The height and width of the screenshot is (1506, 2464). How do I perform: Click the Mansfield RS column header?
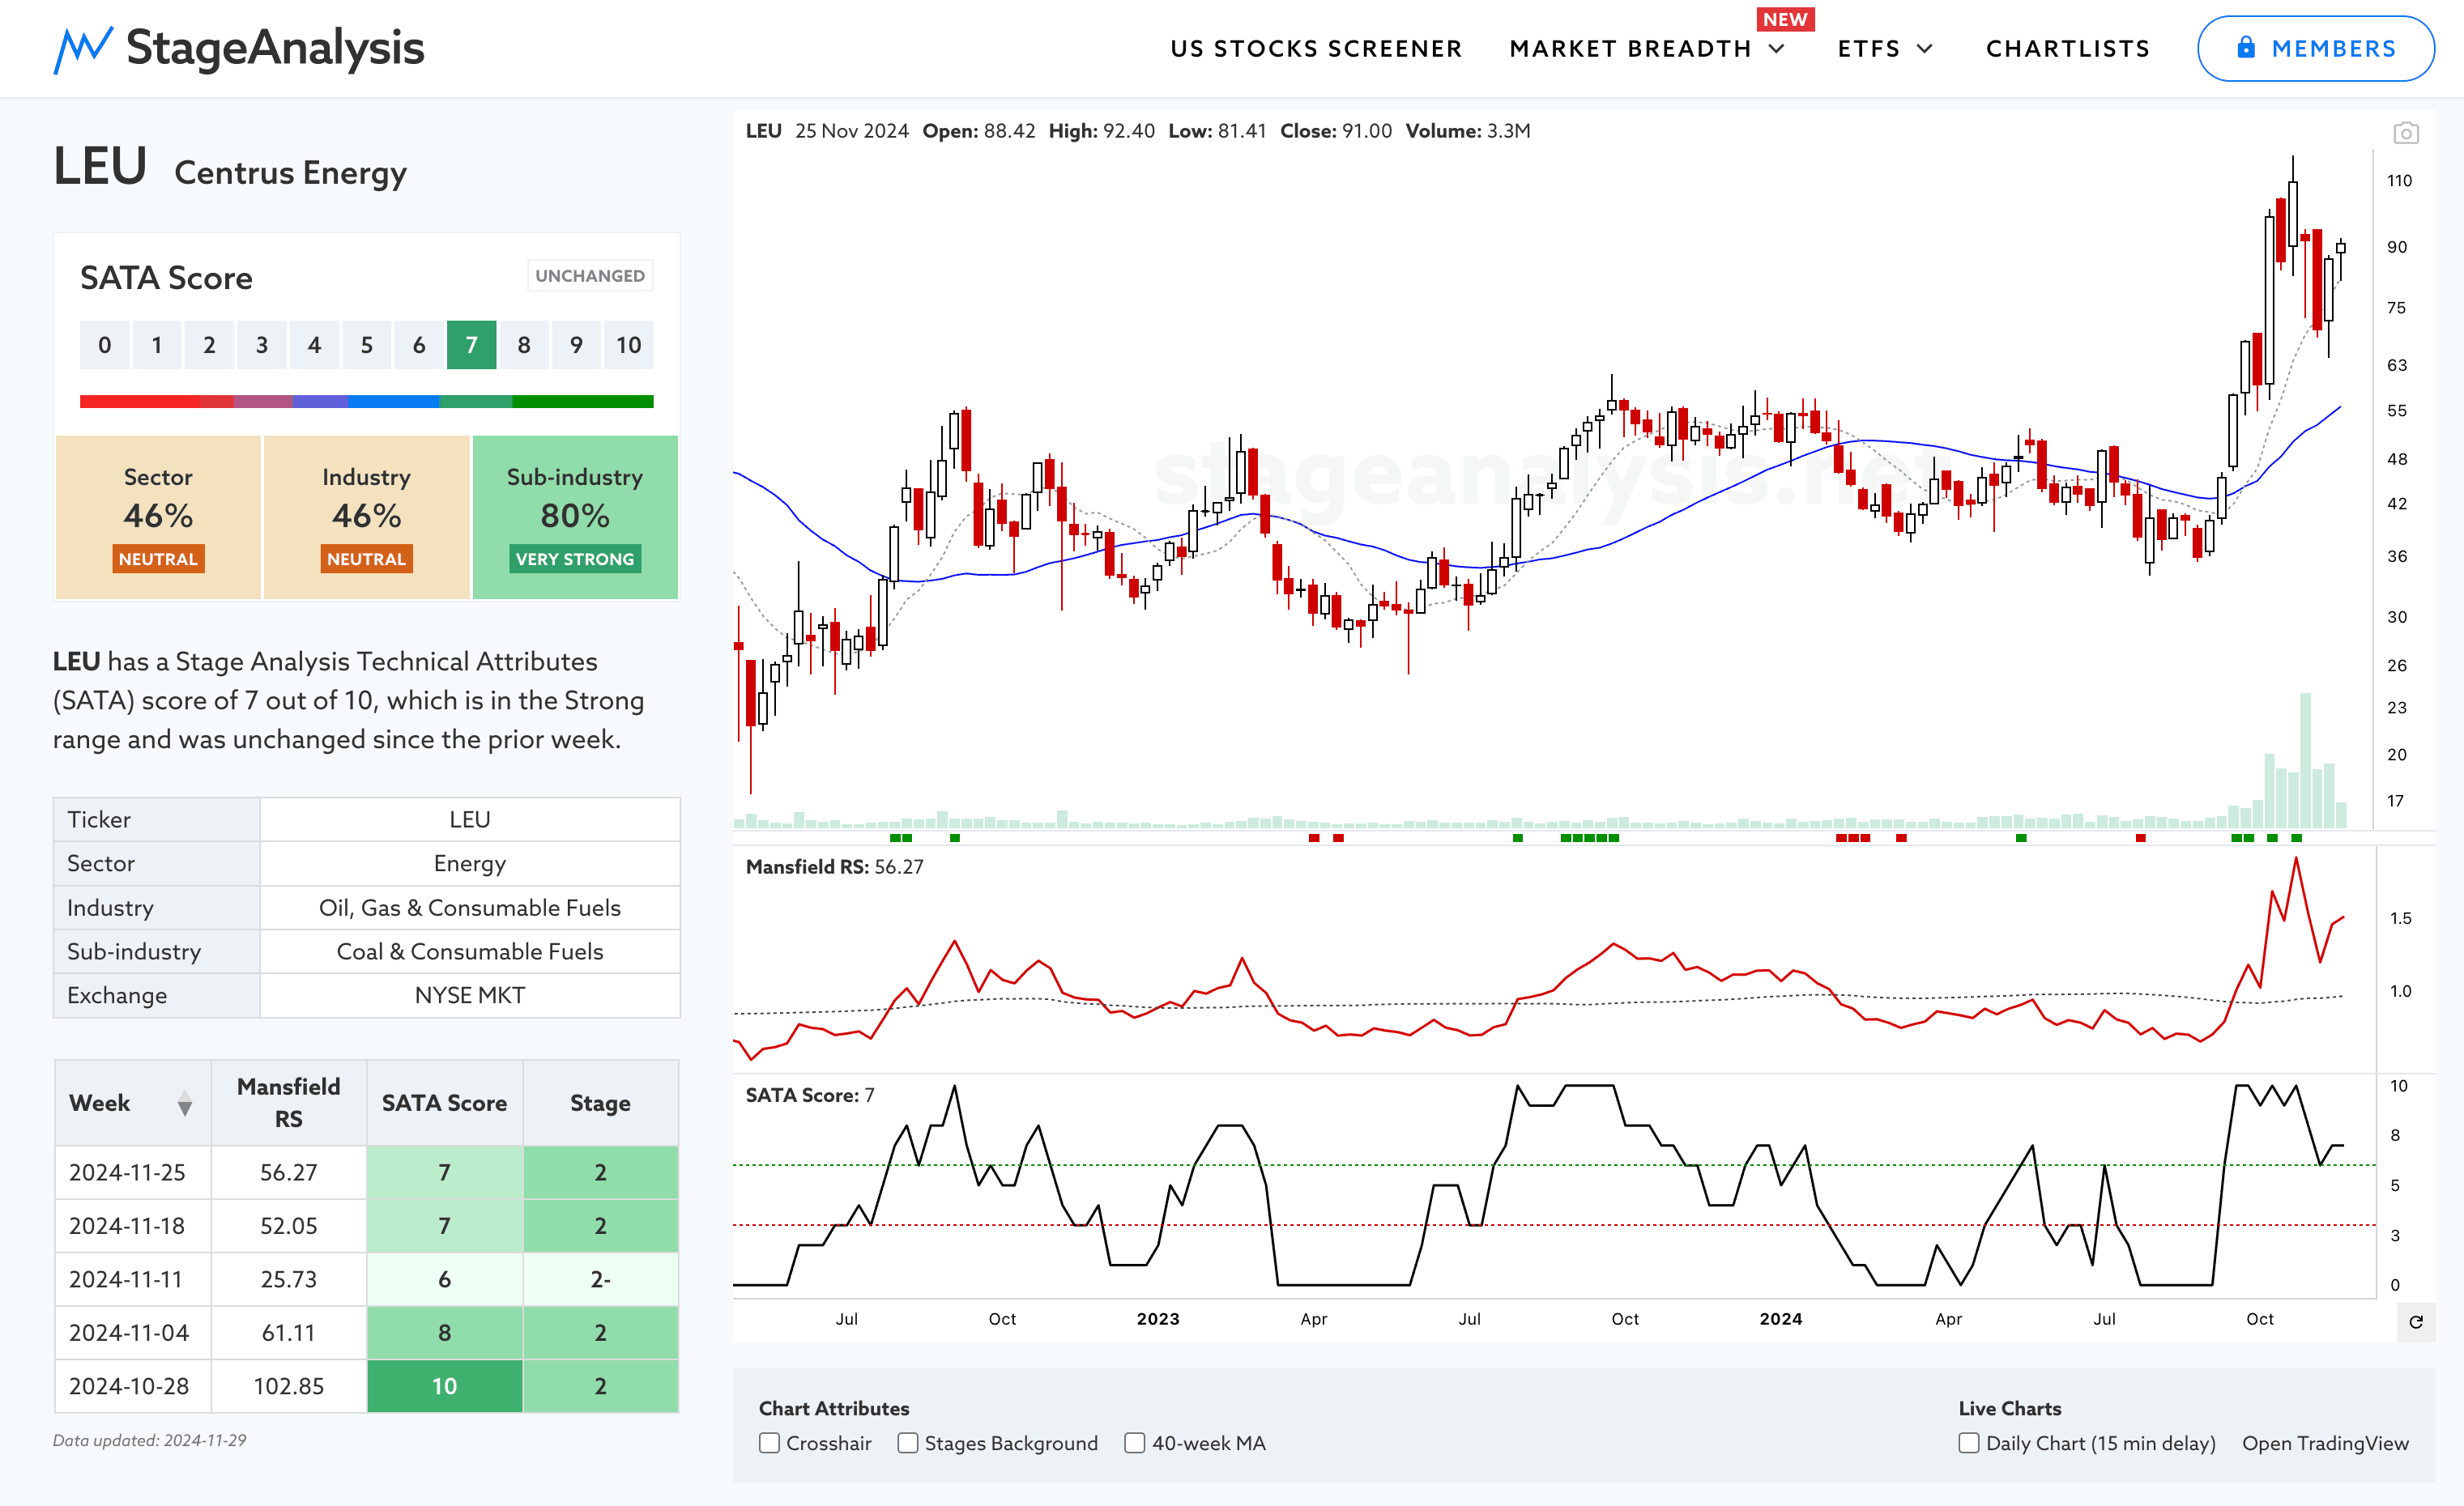click(288, 1102)
